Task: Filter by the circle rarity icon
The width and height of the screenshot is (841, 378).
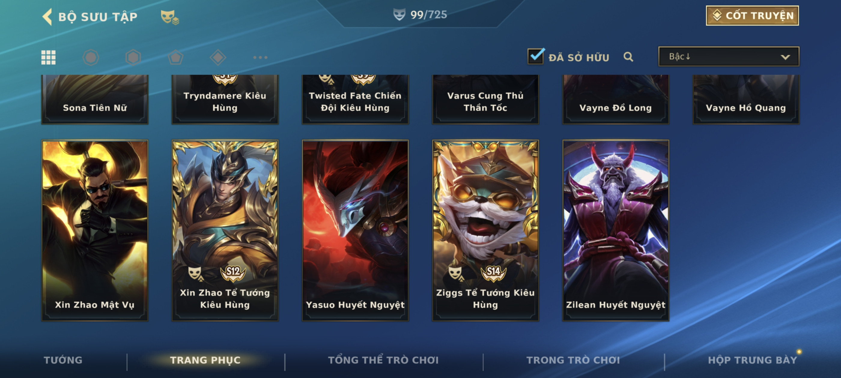Action: tap(91, 57)
